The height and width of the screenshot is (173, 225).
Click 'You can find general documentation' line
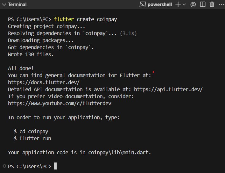point(80,75)
